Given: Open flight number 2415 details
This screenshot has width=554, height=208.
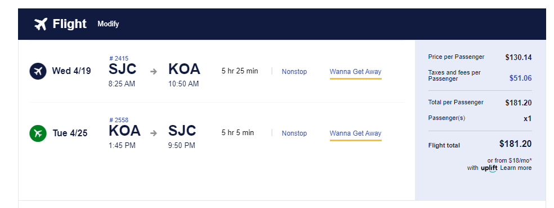Looking at the screenshot, I should [119, 58].
